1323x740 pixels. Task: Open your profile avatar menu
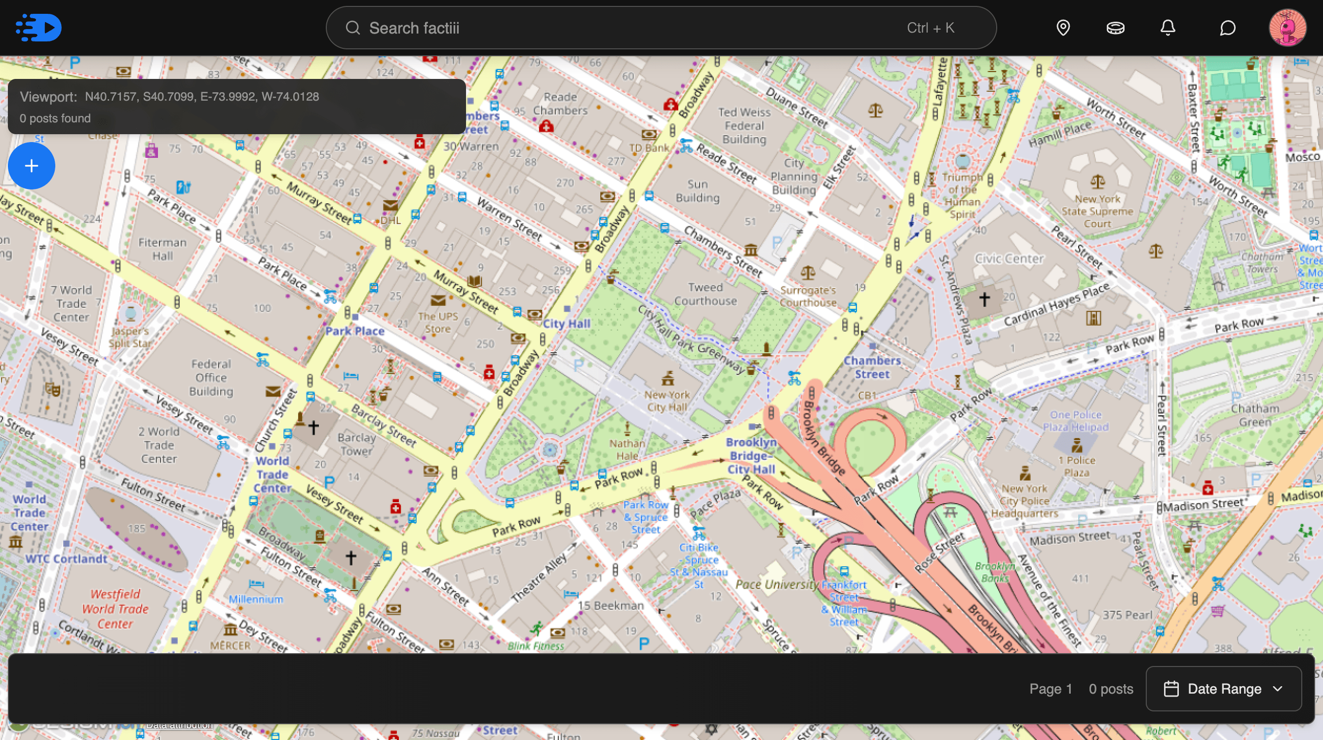[1287, 28]
